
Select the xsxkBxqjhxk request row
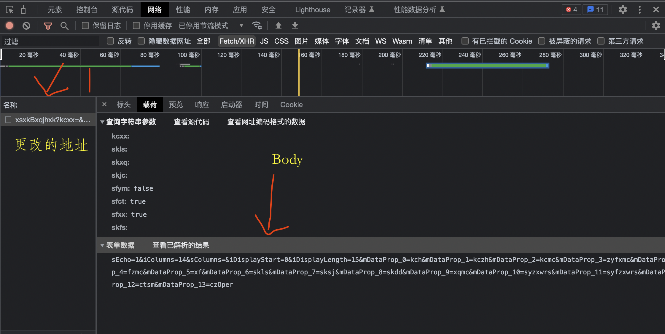pos(47,119)
